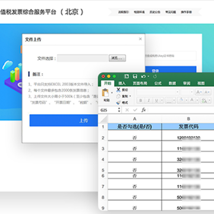Toggle Italic formatting in Excel ribbon
This screenshot has height=214, width=214.
coord(149,100)
